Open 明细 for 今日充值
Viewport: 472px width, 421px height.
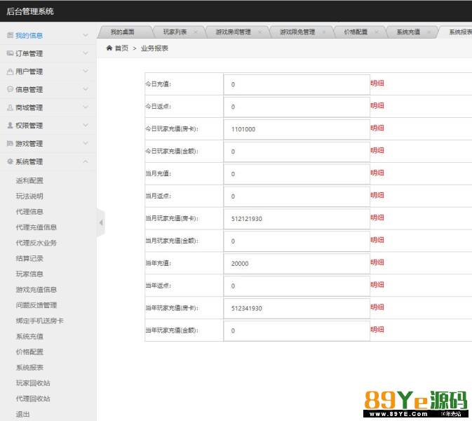(377, 83)
